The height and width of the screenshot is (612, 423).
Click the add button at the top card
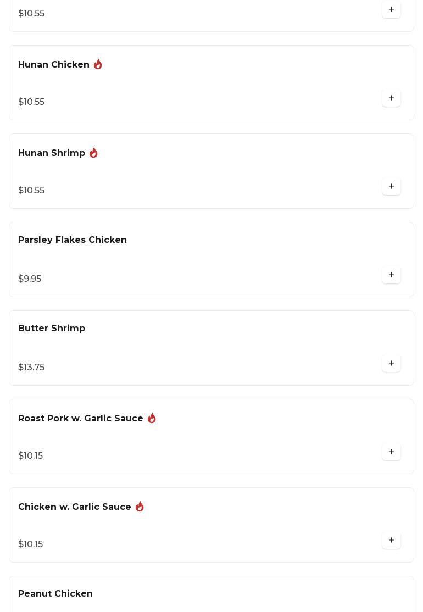391,9
